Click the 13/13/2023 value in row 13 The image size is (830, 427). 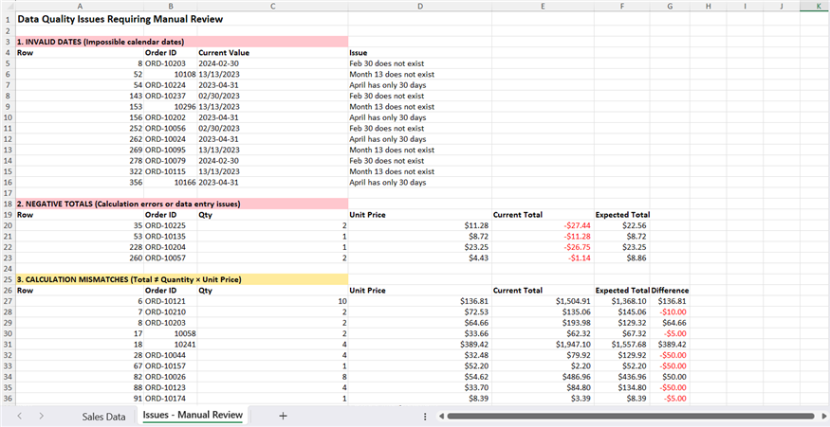point(218,151)
